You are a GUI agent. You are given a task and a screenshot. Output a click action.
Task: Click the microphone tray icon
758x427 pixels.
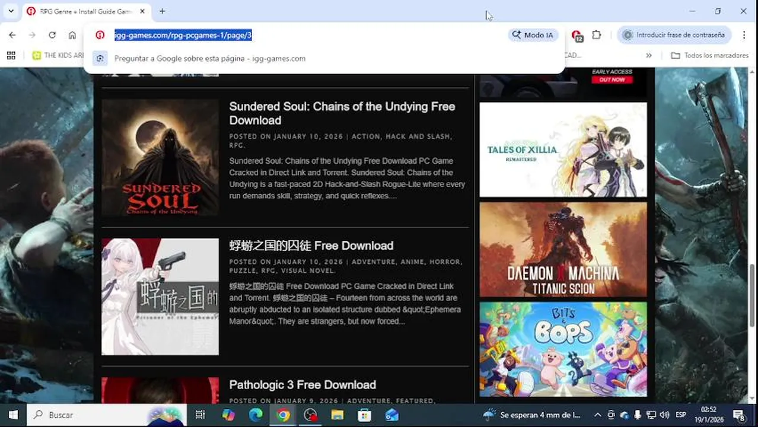click(638, 415)
